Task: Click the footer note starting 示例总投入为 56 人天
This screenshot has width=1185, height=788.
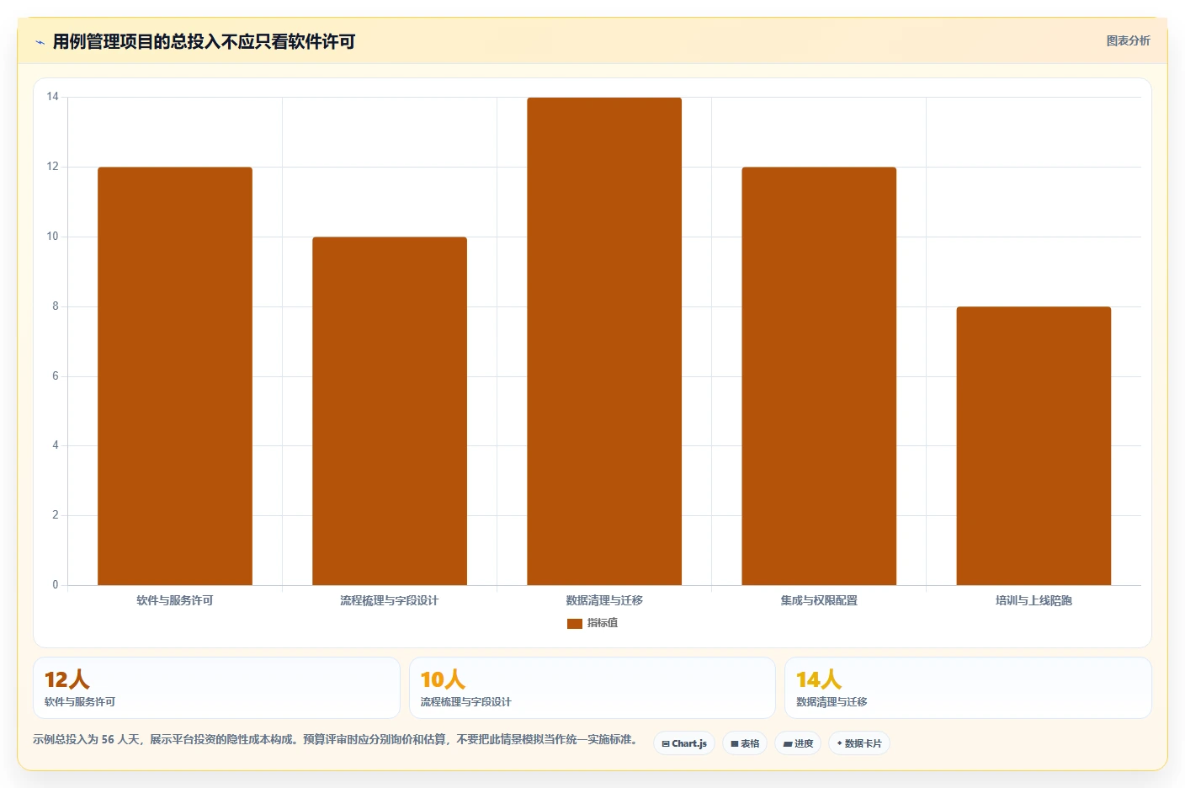Action: (x=335, y=739)
